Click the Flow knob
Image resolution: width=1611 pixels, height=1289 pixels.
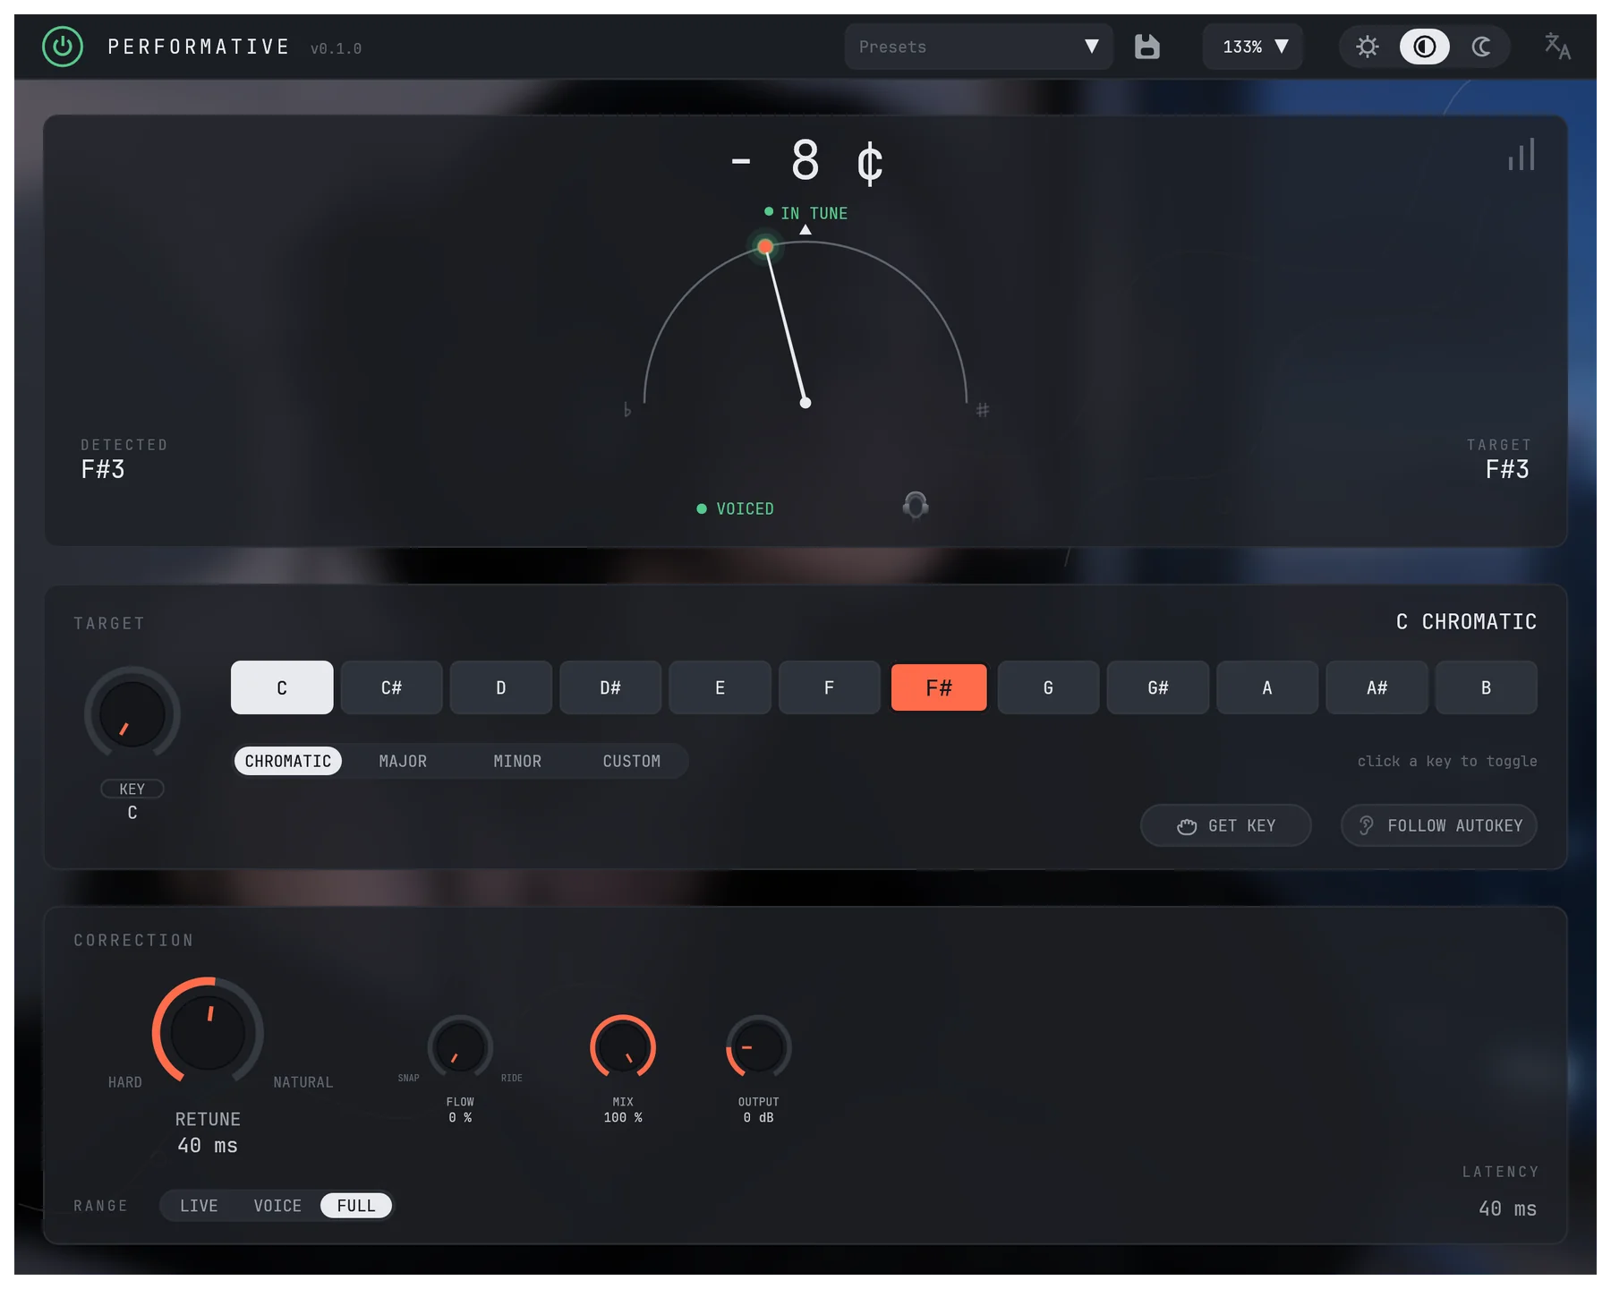(x=460, y=1047)
